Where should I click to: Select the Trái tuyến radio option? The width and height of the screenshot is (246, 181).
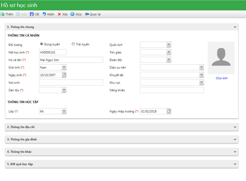click(x=73, y=44)
